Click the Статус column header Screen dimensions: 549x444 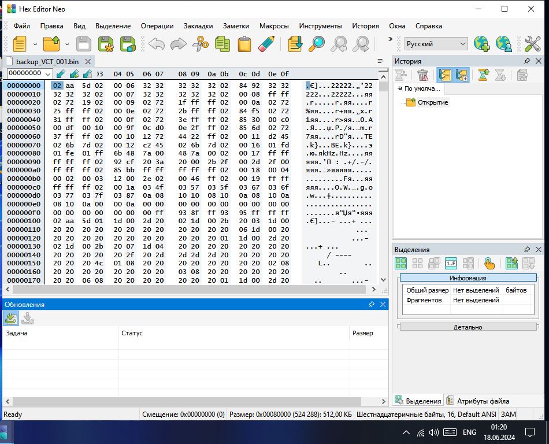click(234, 333)
